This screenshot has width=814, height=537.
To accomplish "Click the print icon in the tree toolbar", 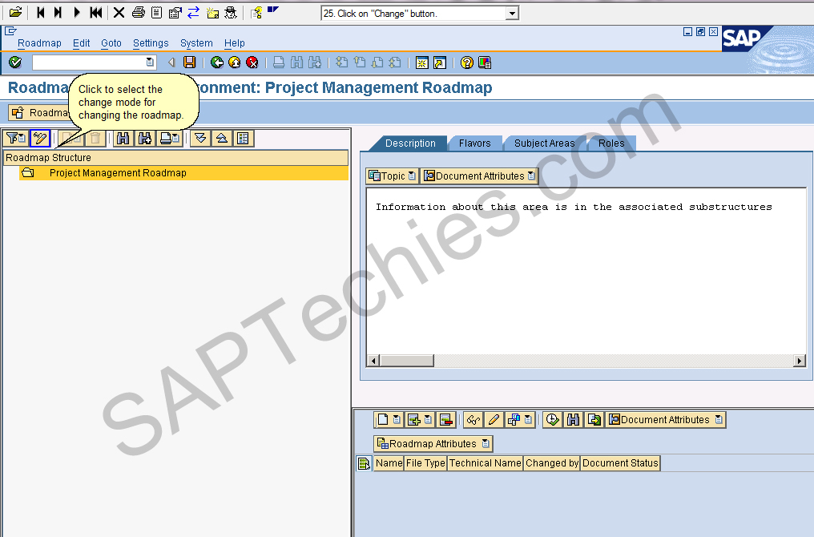I will pyautogui.click(x=169, y=138).
